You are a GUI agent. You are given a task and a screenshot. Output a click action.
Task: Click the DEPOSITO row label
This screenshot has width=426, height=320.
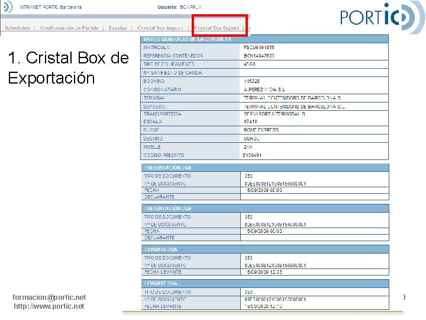click(x=154, y=107)
